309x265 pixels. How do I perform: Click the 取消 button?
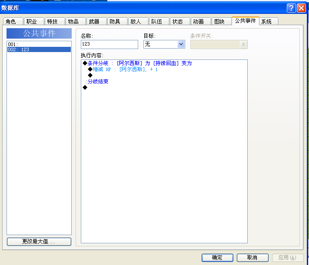point(253,258)
